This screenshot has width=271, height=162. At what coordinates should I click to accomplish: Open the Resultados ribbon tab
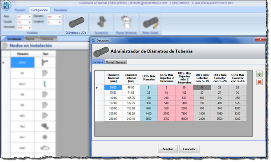[60, 9]
